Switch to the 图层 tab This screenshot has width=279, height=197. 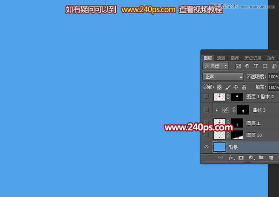(208, 58)
